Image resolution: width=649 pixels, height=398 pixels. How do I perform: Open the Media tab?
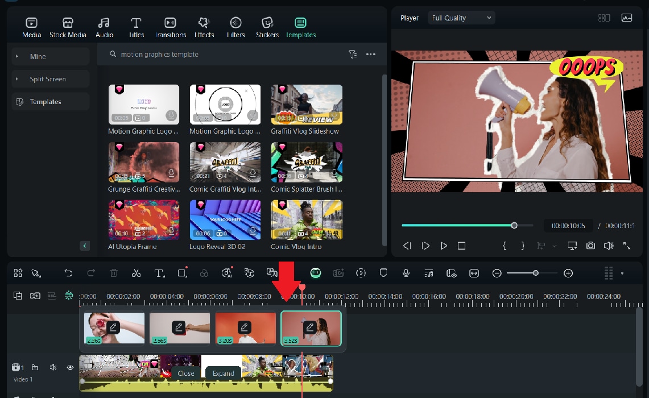click(x=31, y=28)
